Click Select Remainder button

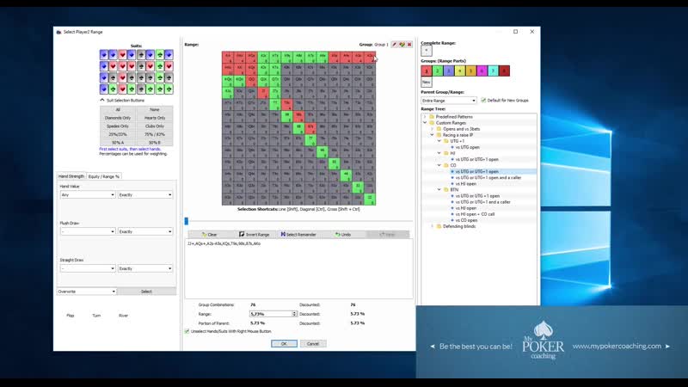(298, 234)
